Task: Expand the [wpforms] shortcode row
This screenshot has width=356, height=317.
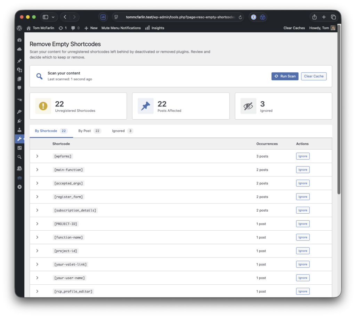Action: coord(37,156)
